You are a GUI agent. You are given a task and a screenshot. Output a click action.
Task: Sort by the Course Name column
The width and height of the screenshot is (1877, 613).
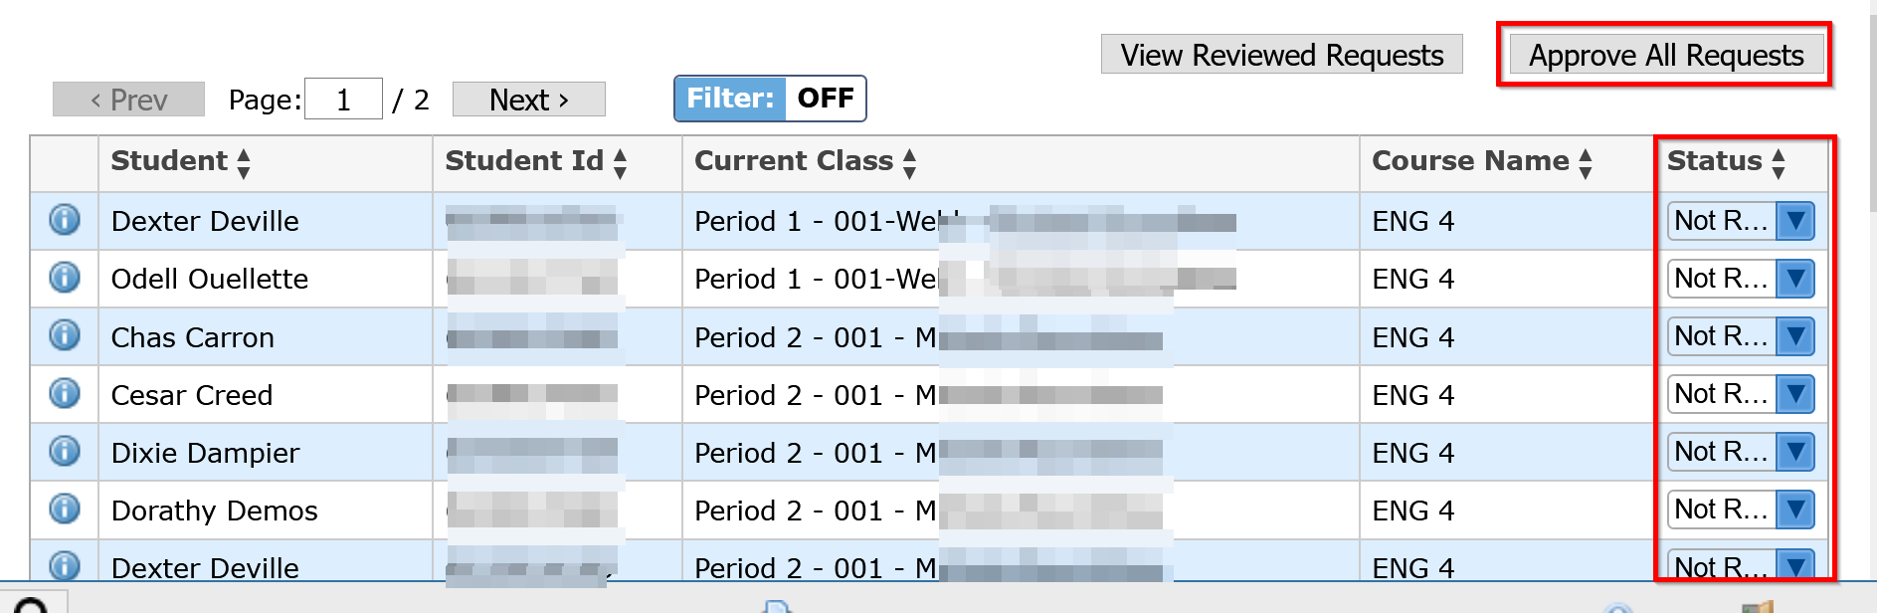pos(1583,161)
